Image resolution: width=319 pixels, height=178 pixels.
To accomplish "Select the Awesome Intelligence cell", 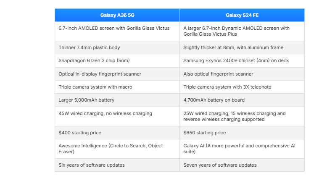I will 117,149.
